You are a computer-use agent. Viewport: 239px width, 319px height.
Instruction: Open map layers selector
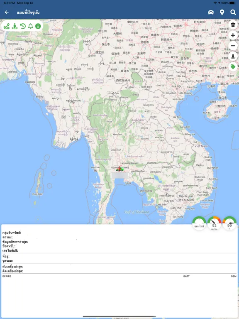[233, 25]
